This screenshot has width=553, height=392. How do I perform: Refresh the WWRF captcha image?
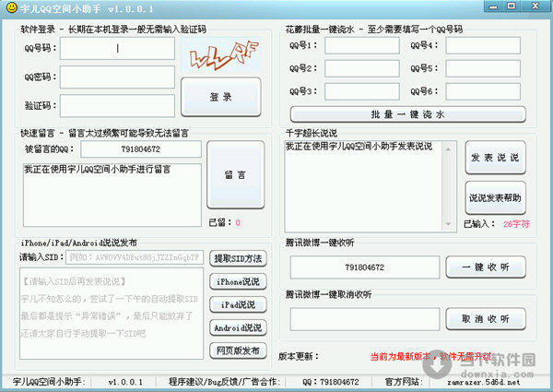pos(221,54)
